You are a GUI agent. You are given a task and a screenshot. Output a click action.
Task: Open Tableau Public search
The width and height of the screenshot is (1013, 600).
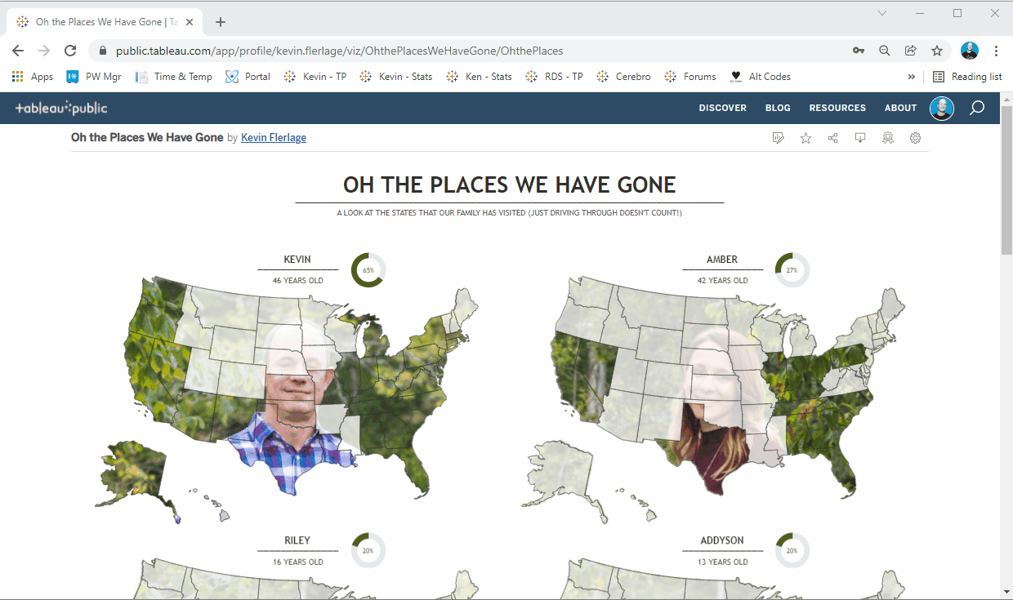(977, 108)
